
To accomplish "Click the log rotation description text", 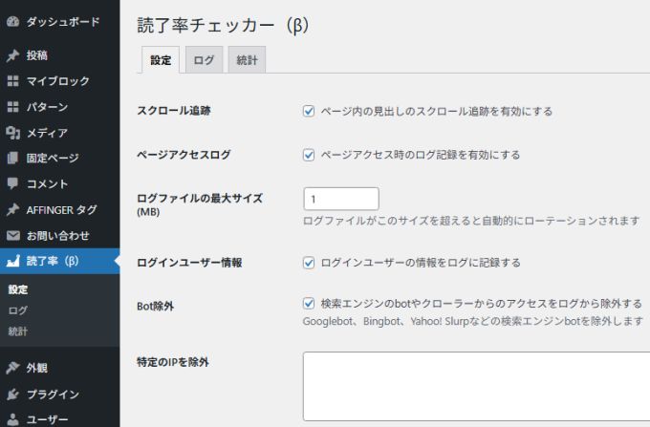I will click(472, 221).
